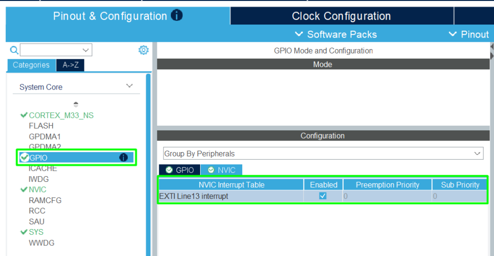The width and height of the screenshot is (494, 256).
Task: Collapse the System Core section
Action: 129,86
